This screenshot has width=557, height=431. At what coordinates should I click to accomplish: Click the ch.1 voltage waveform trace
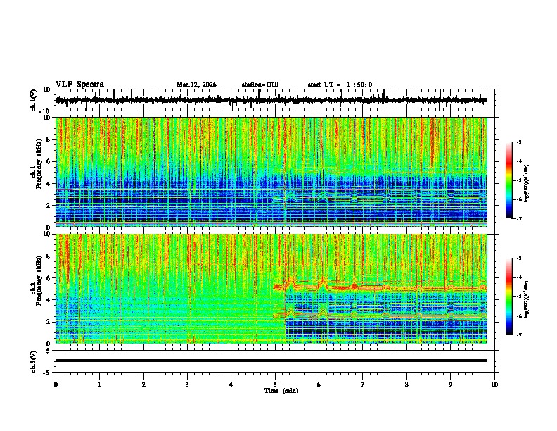pyautogui.click(x=271, y=100)
